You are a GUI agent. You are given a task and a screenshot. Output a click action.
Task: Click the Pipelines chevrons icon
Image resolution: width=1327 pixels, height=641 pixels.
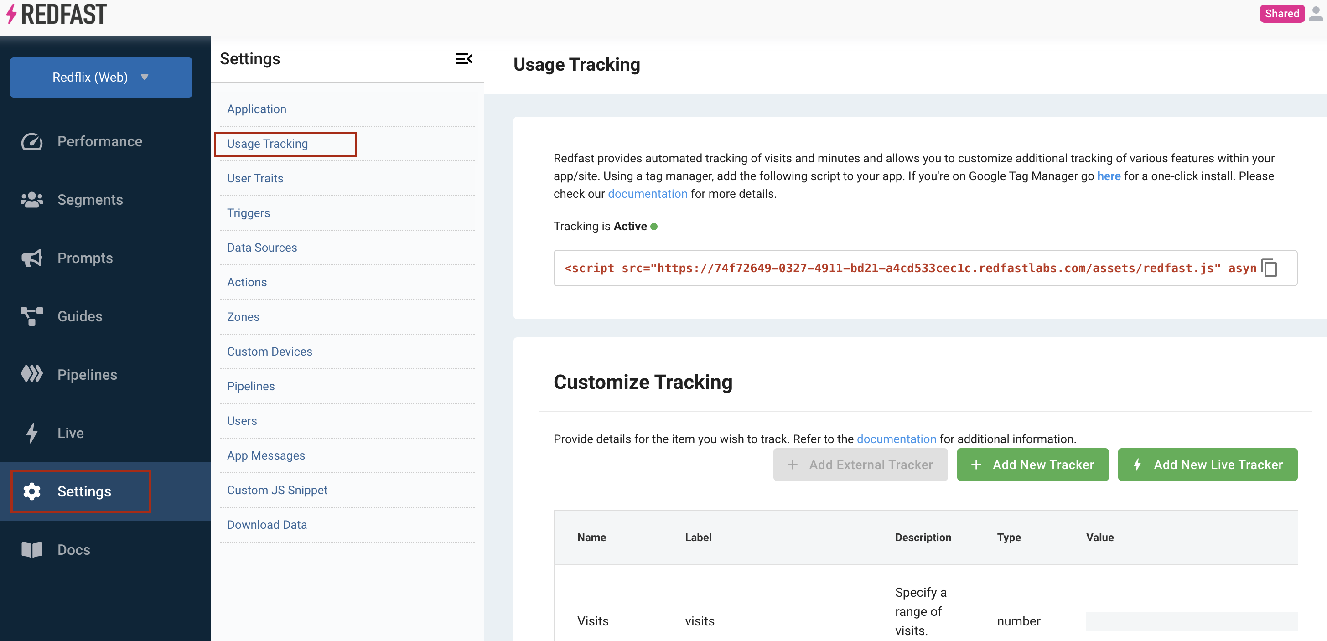click(x=31, y=374)
